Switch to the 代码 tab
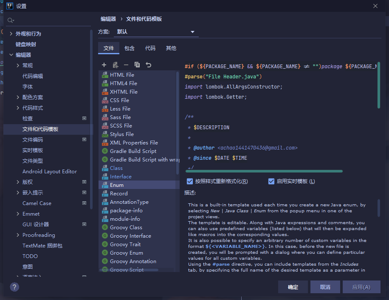Image resolution: width=389 pixels, height=300 pixels. point(150,48)
